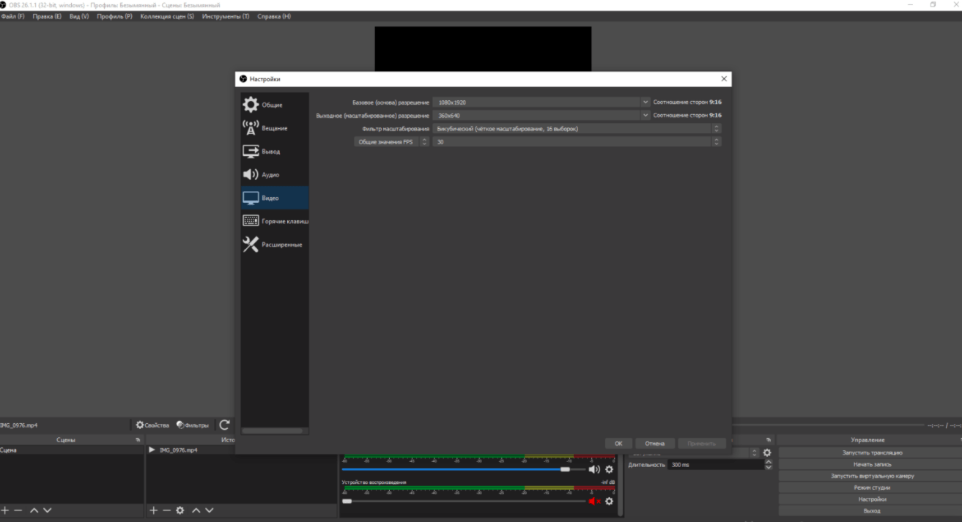Screen dimensions: 962x522
Task: Expand the Выходное разрешение dropdown
Action: [x=645, y=115]
